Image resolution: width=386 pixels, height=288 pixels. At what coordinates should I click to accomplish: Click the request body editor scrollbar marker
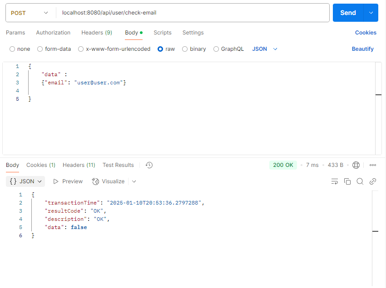tap(378, 95)
